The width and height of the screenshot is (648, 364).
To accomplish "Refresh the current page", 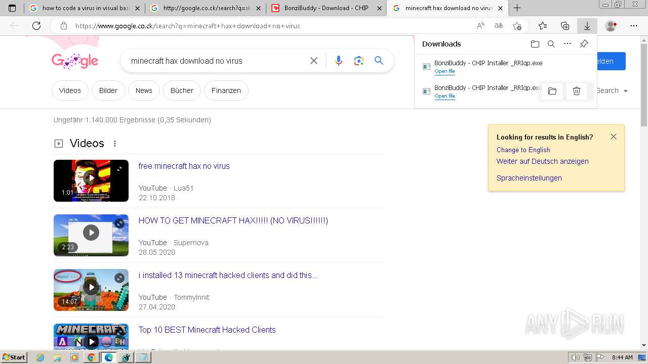I will click(x=36, y=26).
